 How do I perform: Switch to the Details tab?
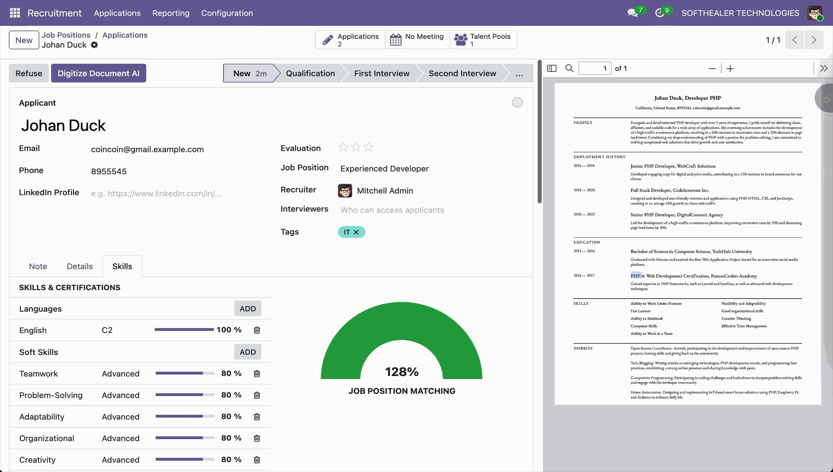pyautogui.click(x=79, y=266)
